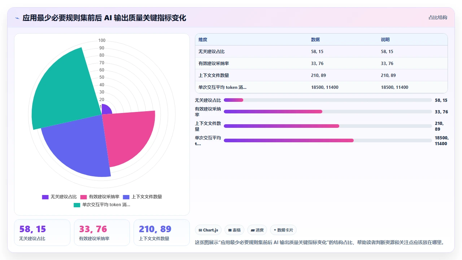The image size is (462, 260).
Task: Click the 上下文文件数量 progress bar
Action: (x=328, y=126)
